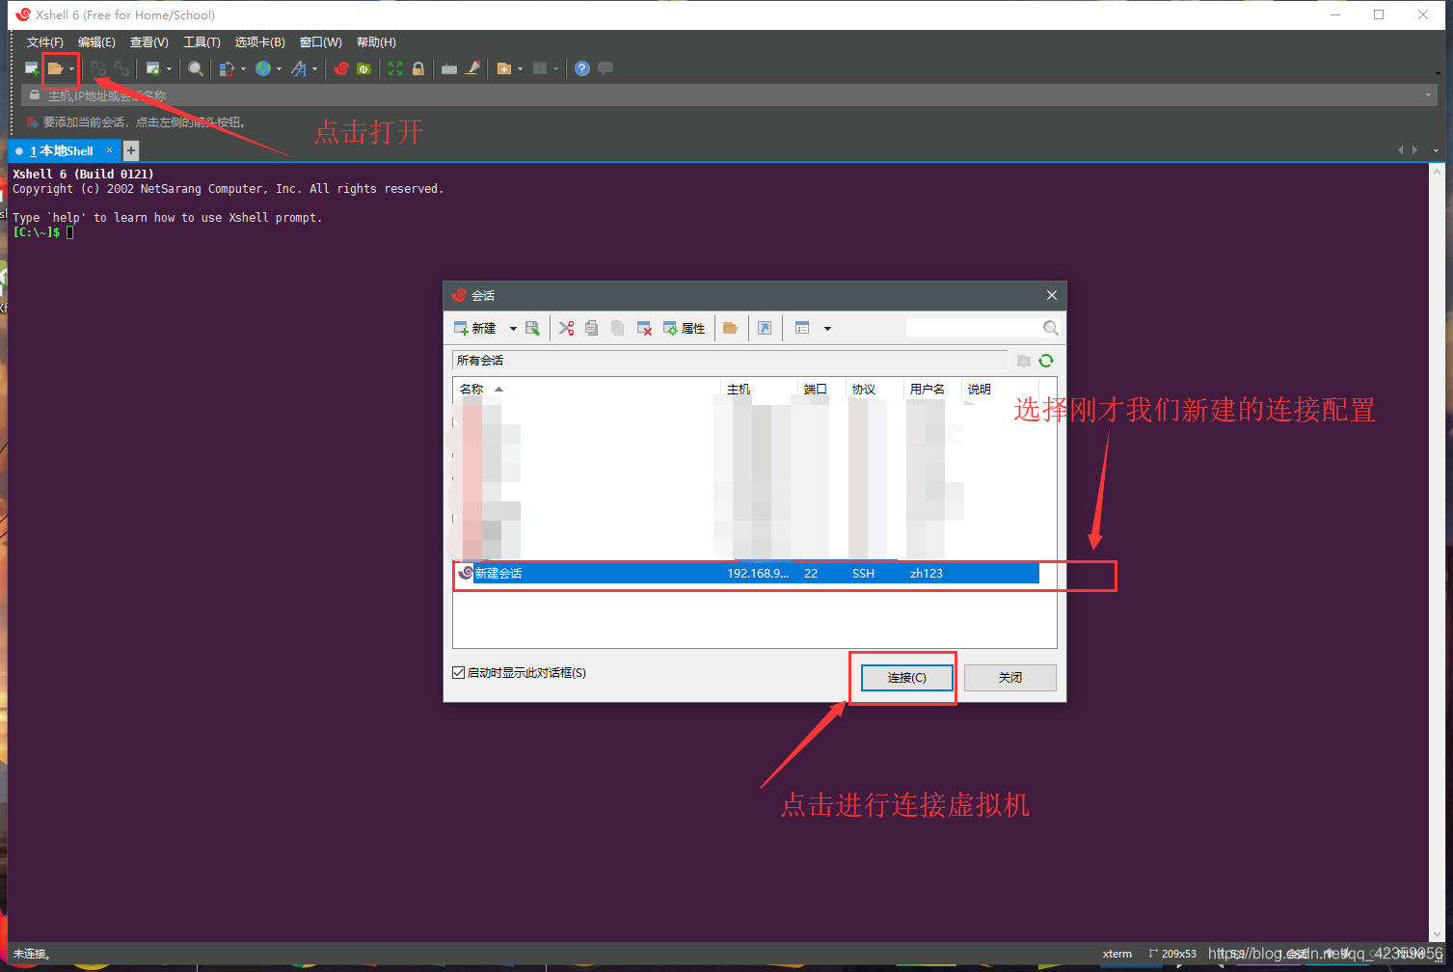Open the 帮助(H) menu

(376, 42)
